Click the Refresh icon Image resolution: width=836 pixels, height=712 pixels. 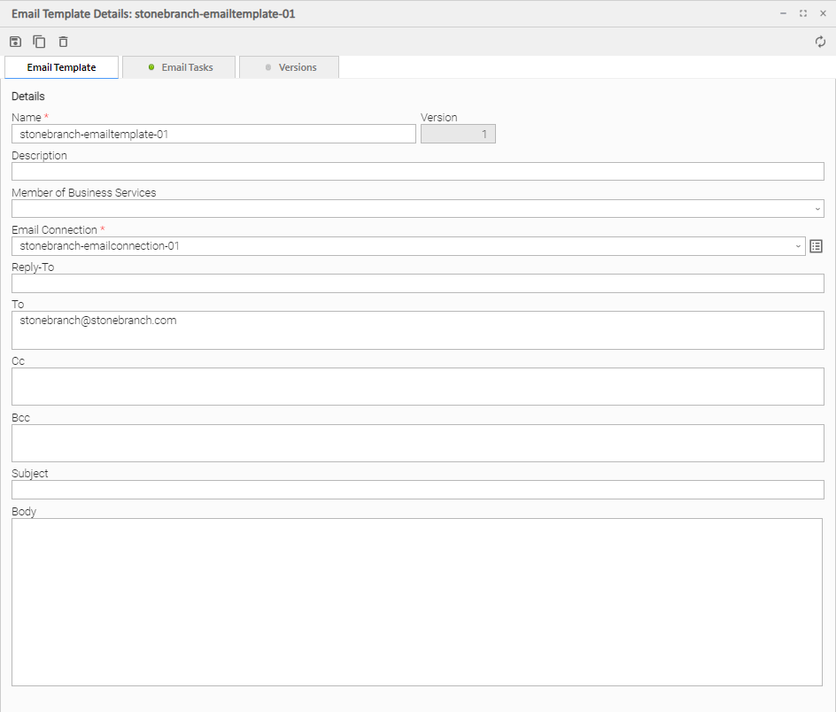[x=820, y=42]
